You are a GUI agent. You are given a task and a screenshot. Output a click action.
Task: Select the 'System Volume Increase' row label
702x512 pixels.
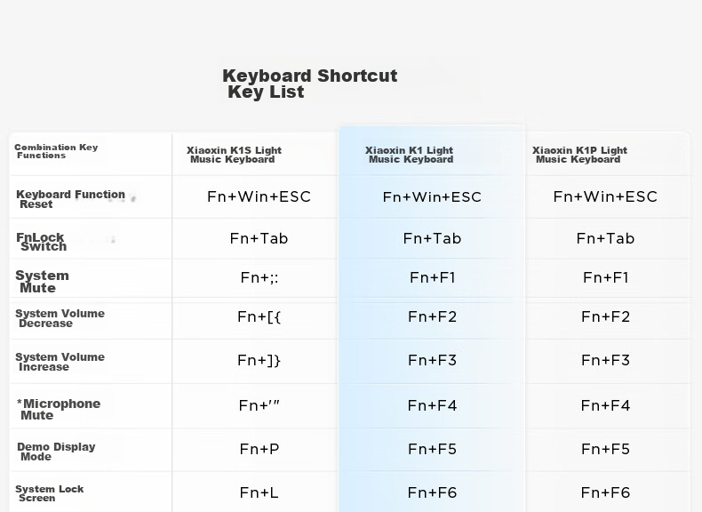(x=60, y=362)
